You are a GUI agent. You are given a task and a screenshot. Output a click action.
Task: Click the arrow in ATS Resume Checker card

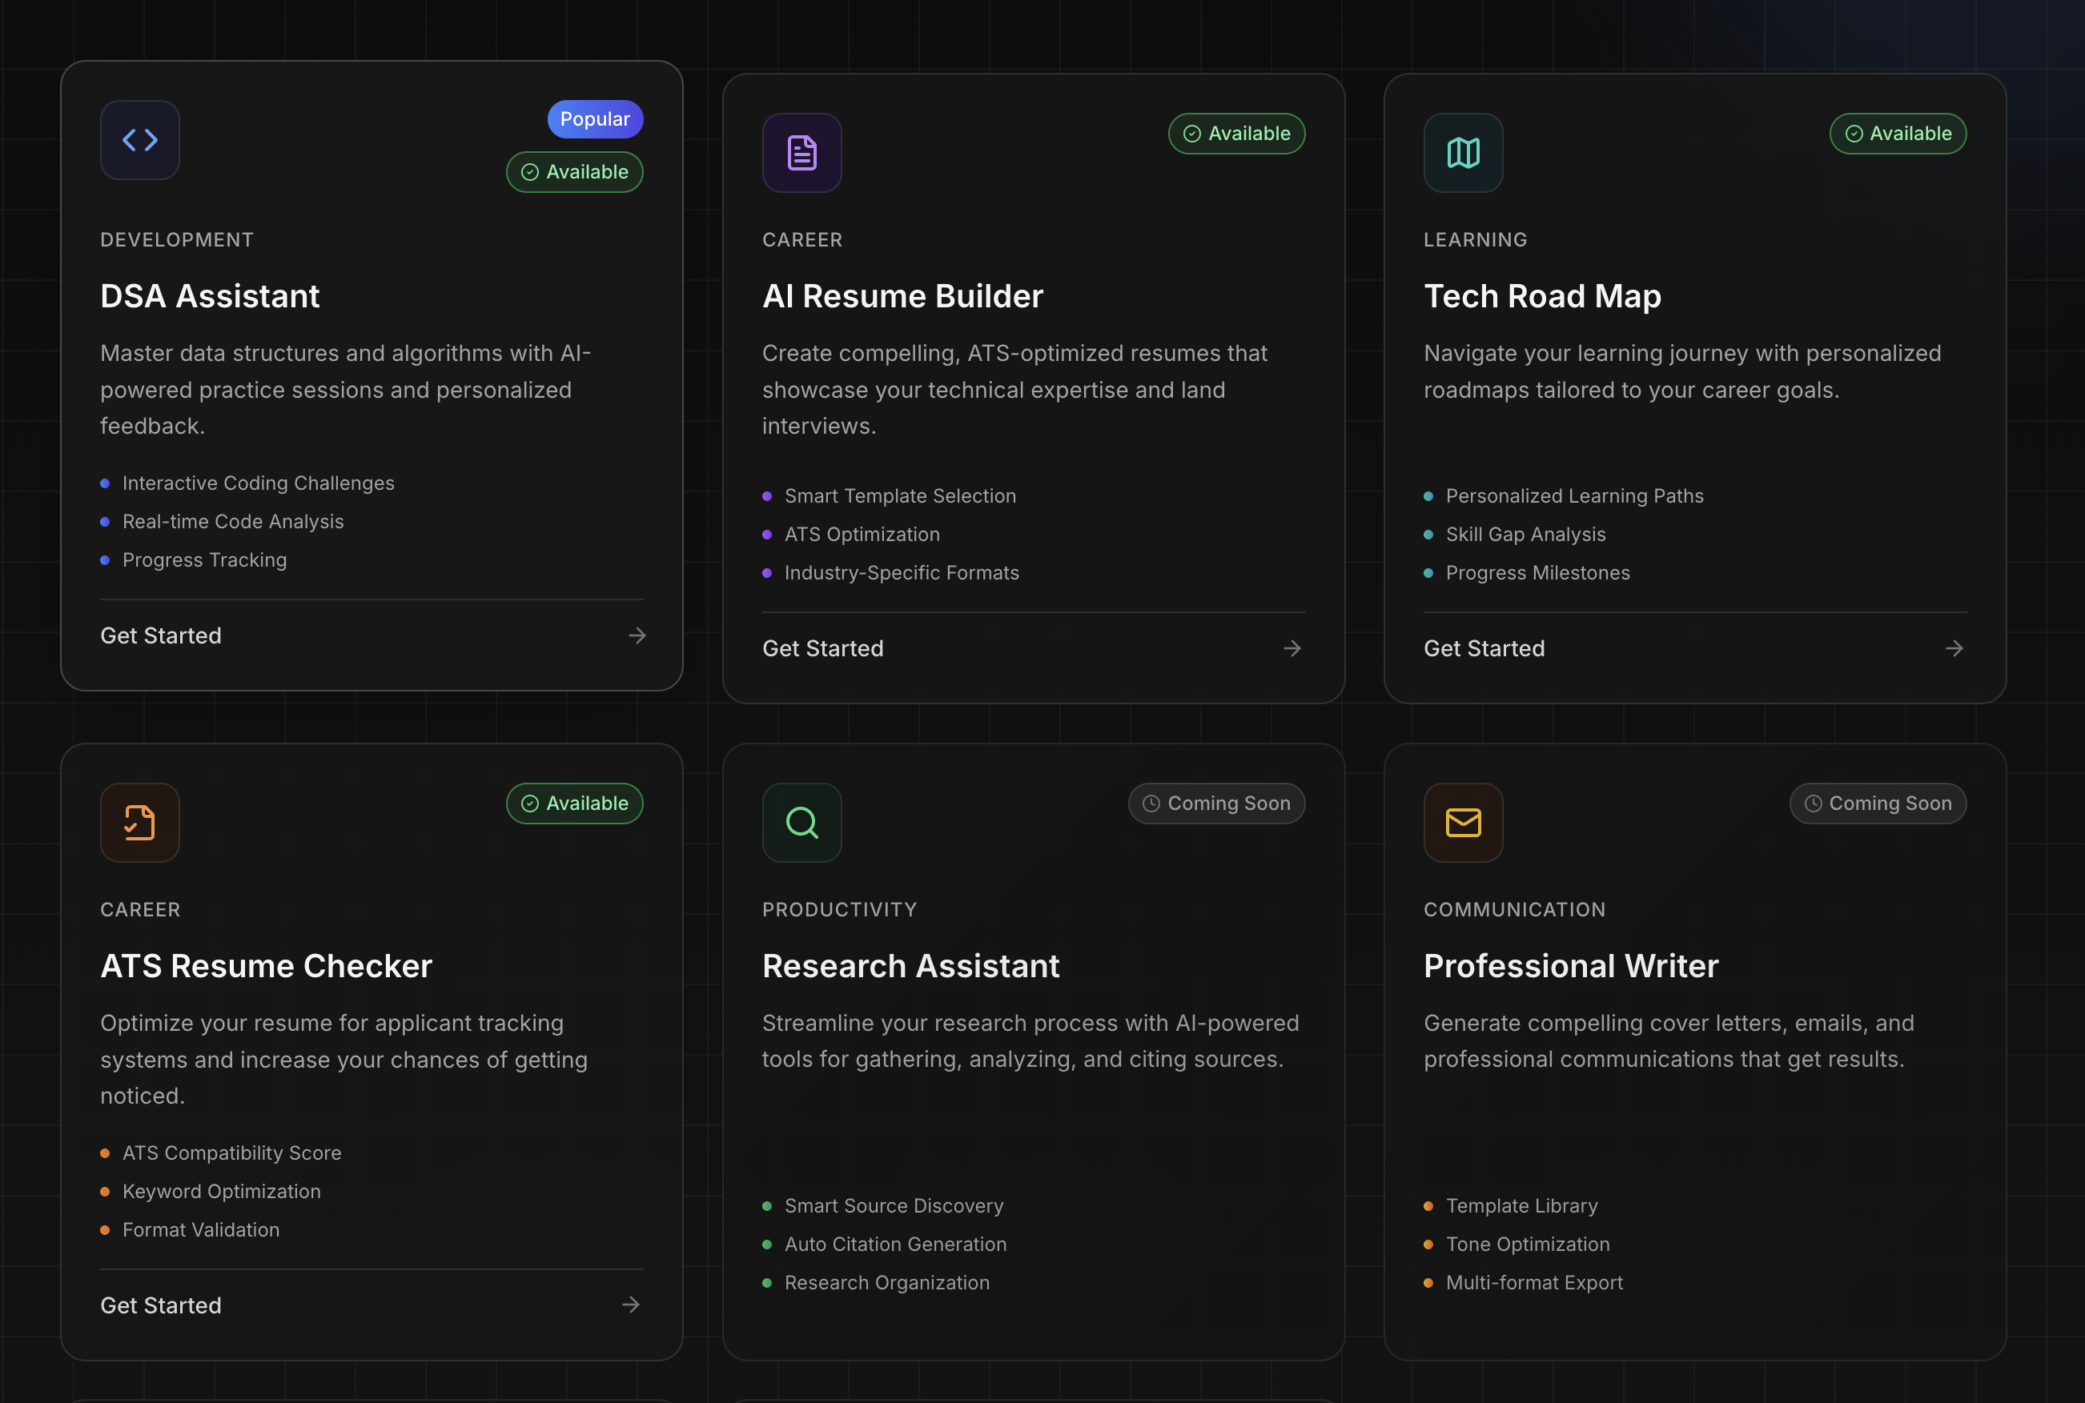coord(630,1305)
